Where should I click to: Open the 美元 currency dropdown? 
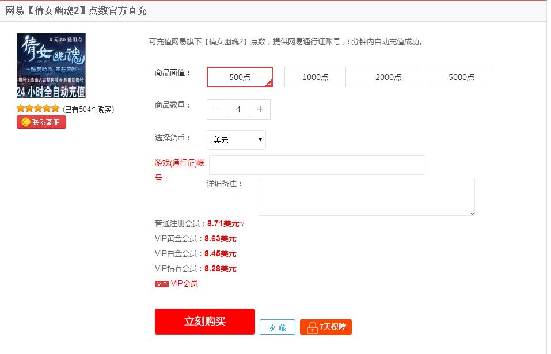click(236, 140)
